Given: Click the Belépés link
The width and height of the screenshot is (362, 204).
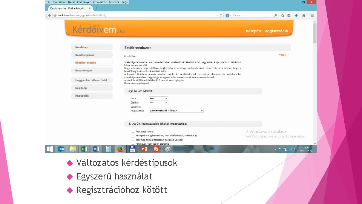Looking at the screenshot, I should (253, 31).
